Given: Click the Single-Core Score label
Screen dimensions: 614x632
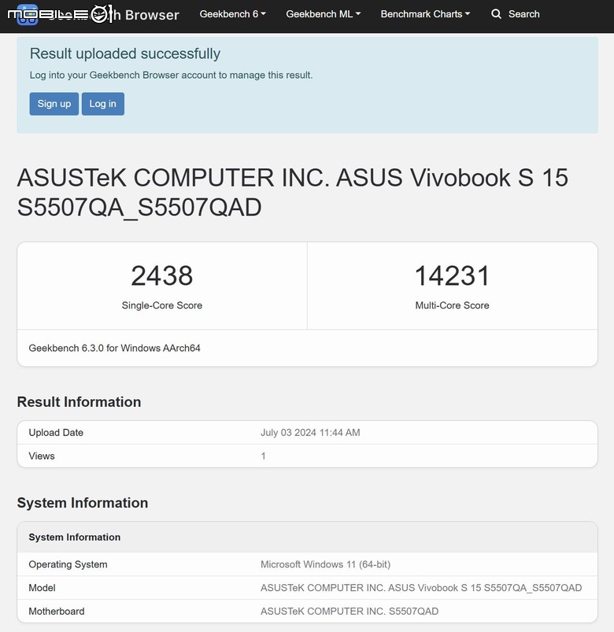Looking at the screenshot, I should click(162, 305).
